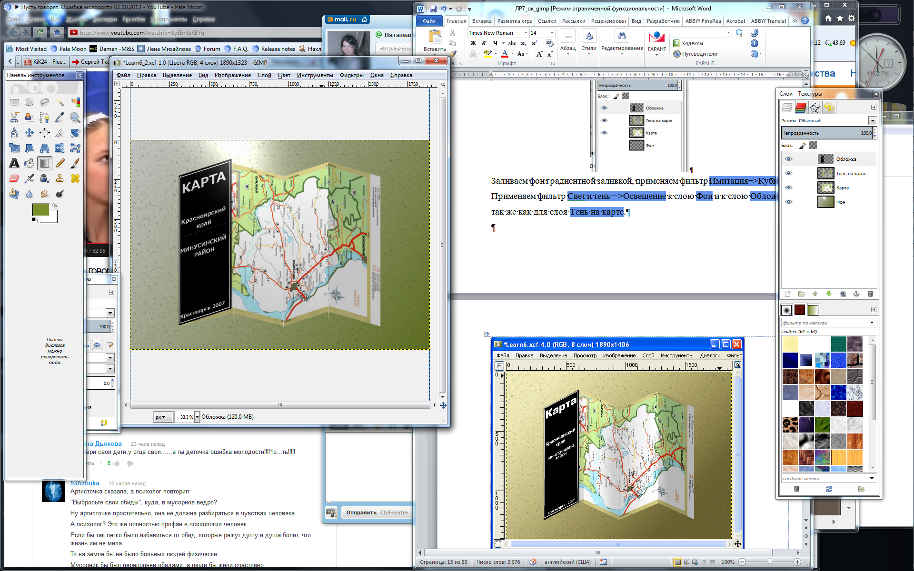Select the Move tool in GIMP toolbox

(x=30, y=133)
